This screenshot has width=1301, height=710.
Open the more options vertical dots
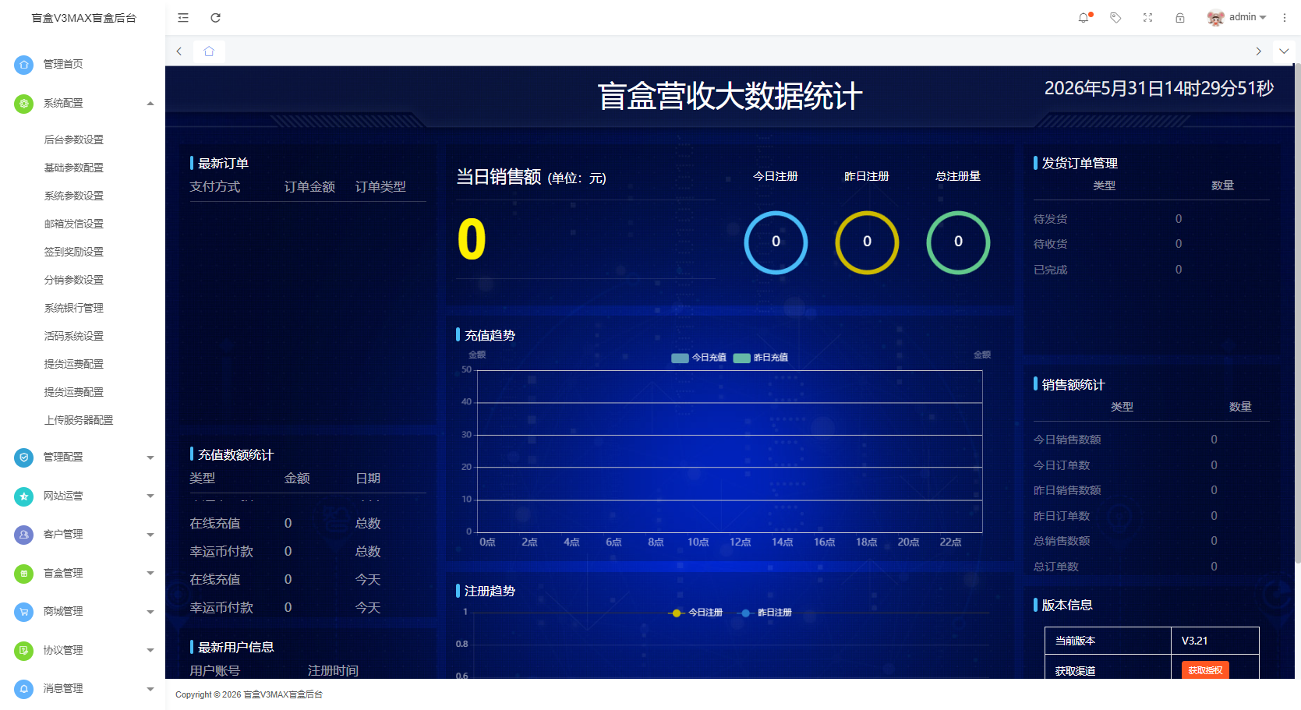pyautogui.click(x=1285, y=18)
